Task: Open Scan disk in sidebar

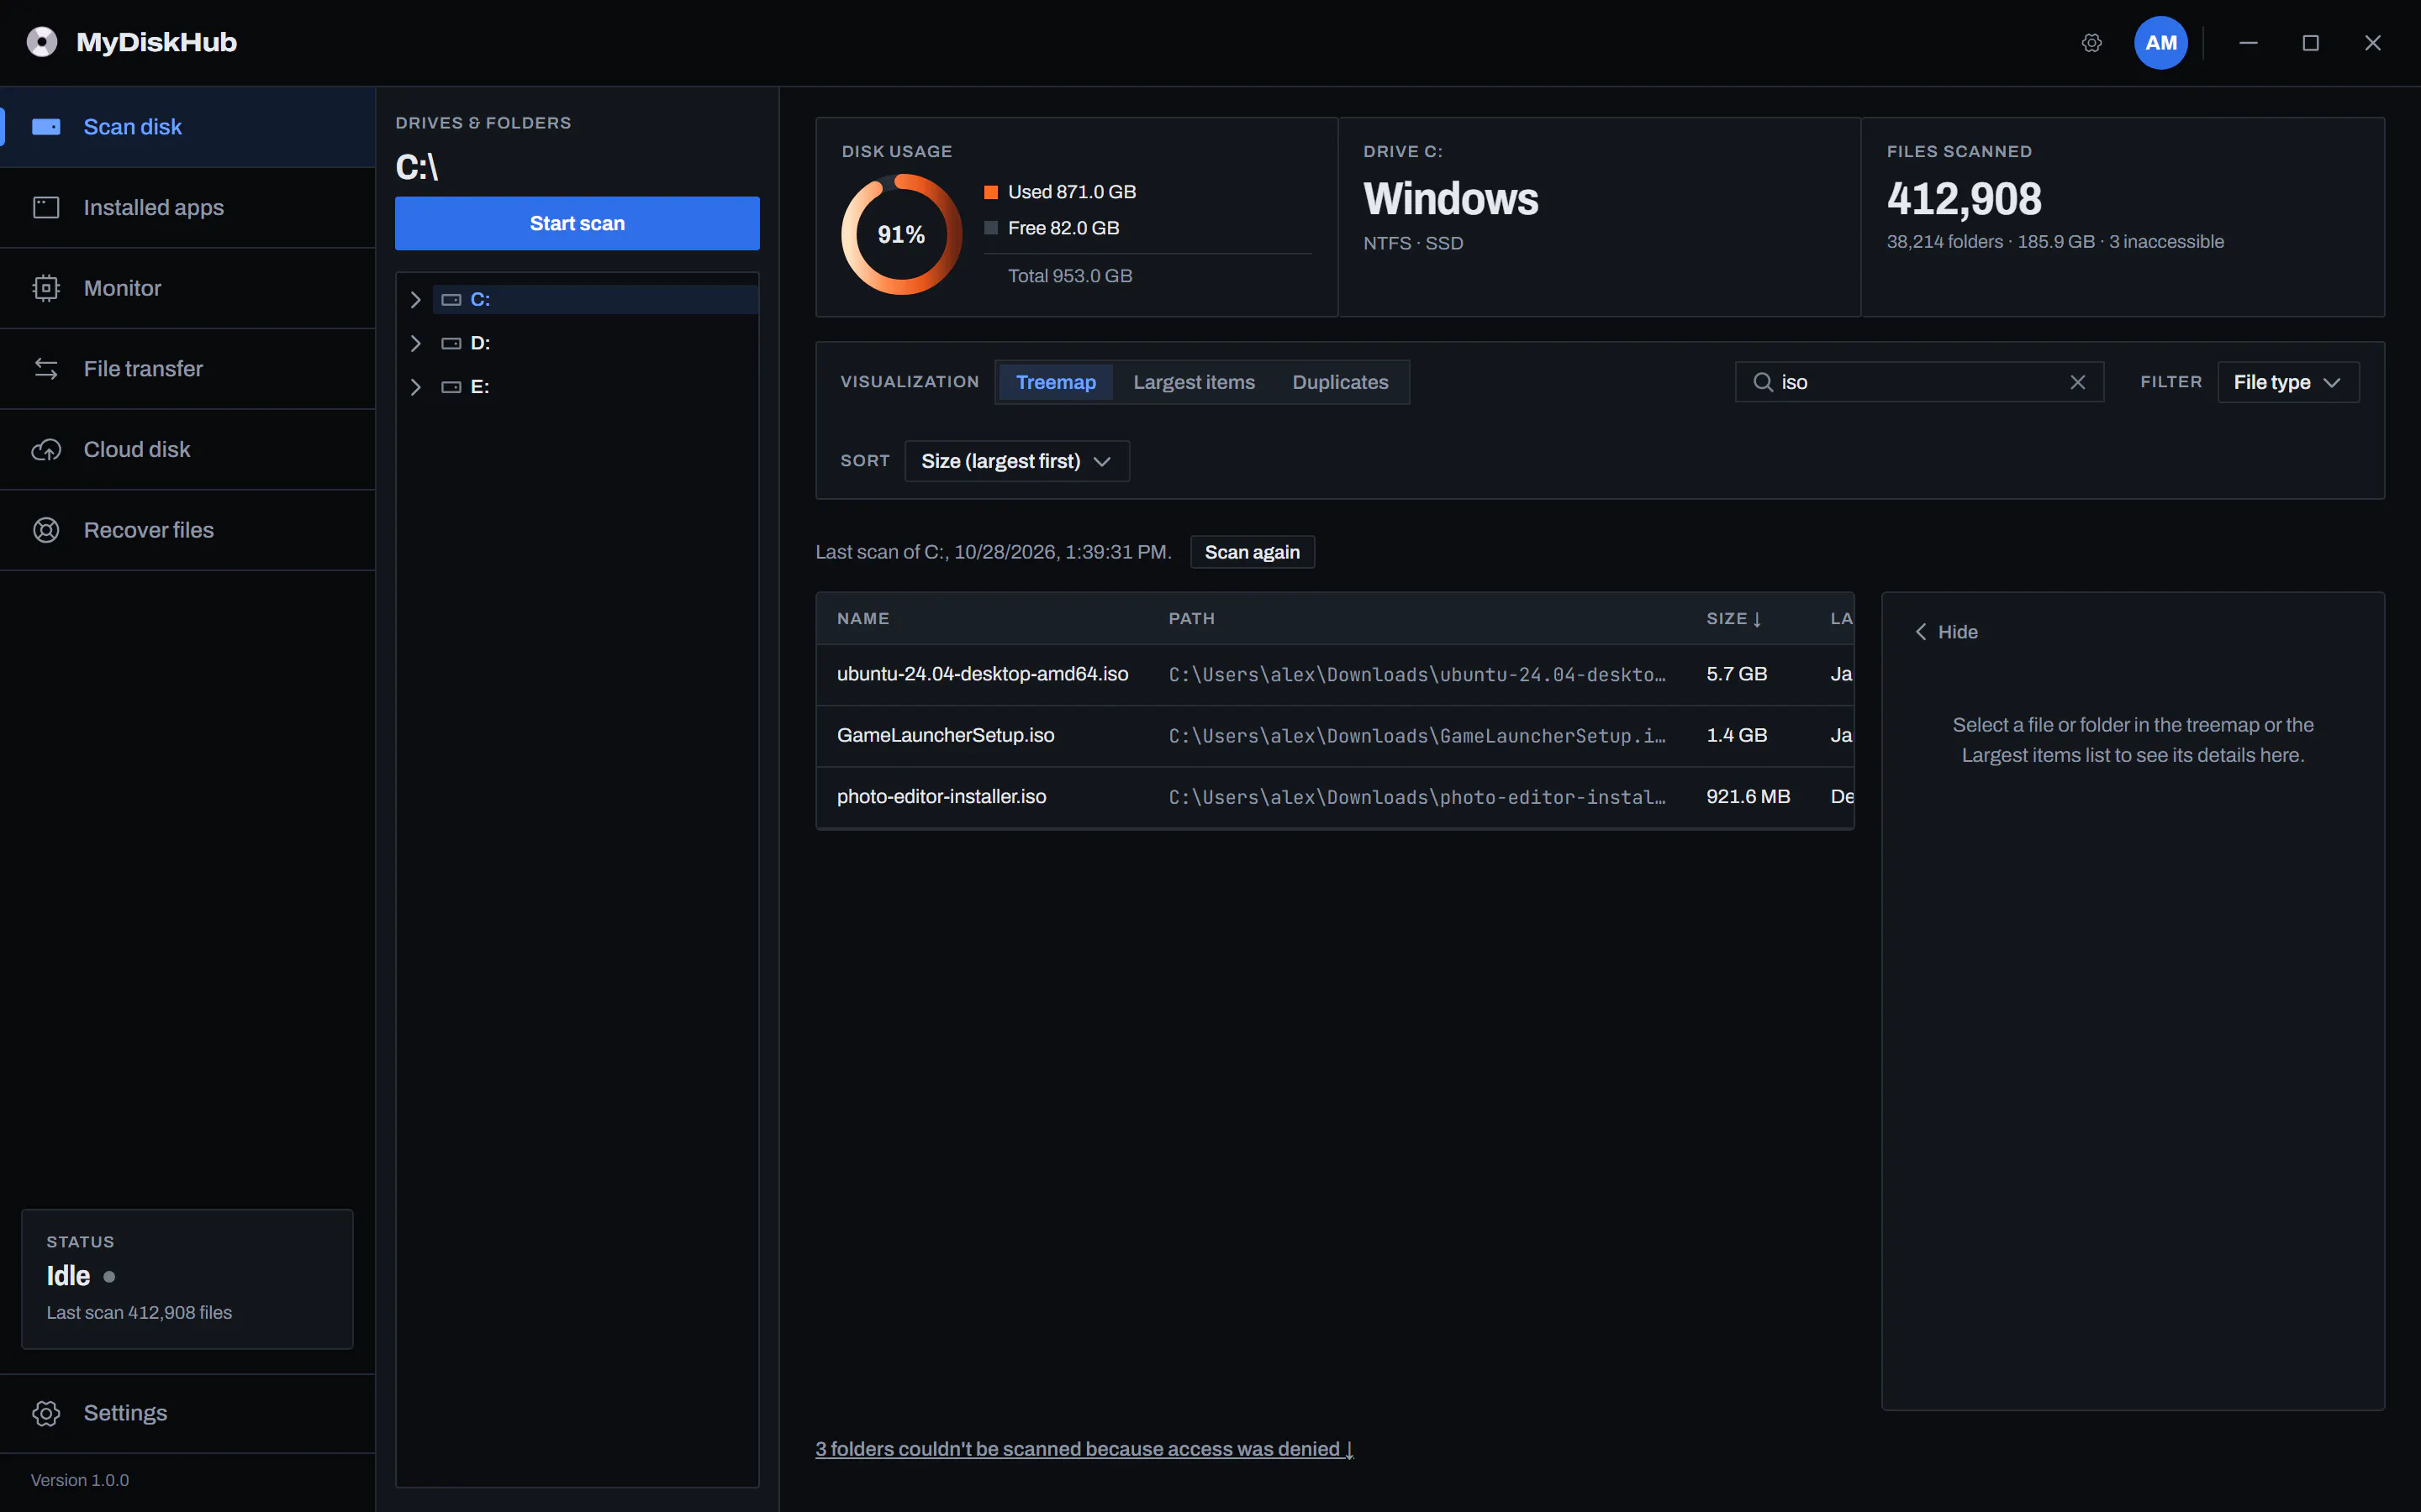Action: coord(188,127)
